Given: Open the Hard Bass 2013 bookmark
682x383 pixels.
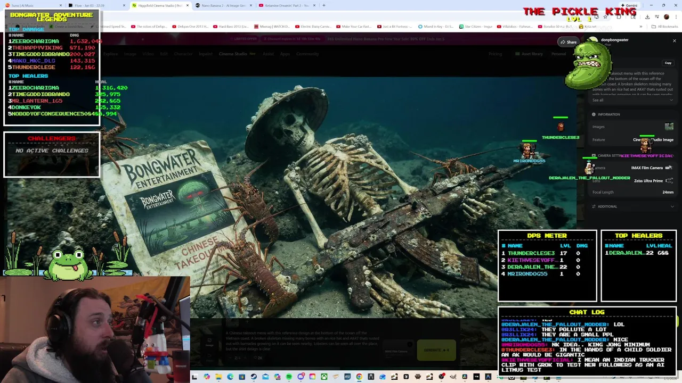Looking at the screenshot, I should pyautogui.click(x=231, y=27).
